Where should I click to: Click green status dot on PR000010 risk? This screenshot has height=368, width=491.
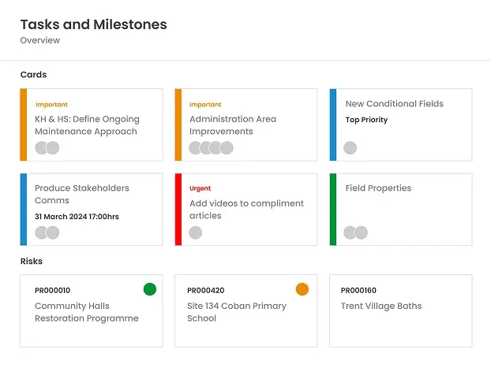coord(150,289)
